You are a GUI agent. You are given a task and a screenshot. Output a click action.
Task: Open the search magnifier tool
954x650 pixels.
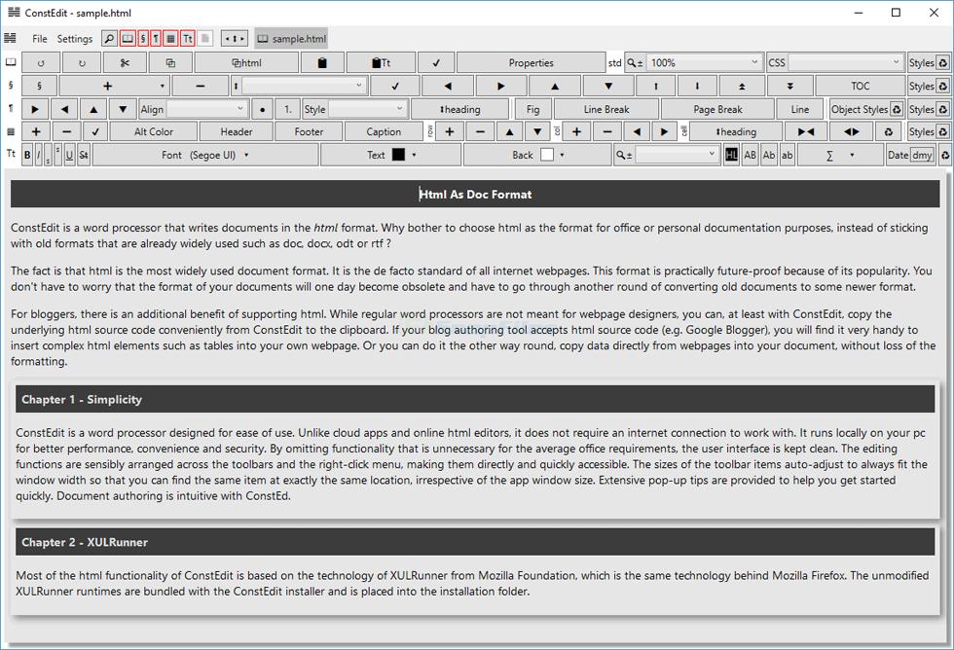pyautogui.click(x=109, y=39)
